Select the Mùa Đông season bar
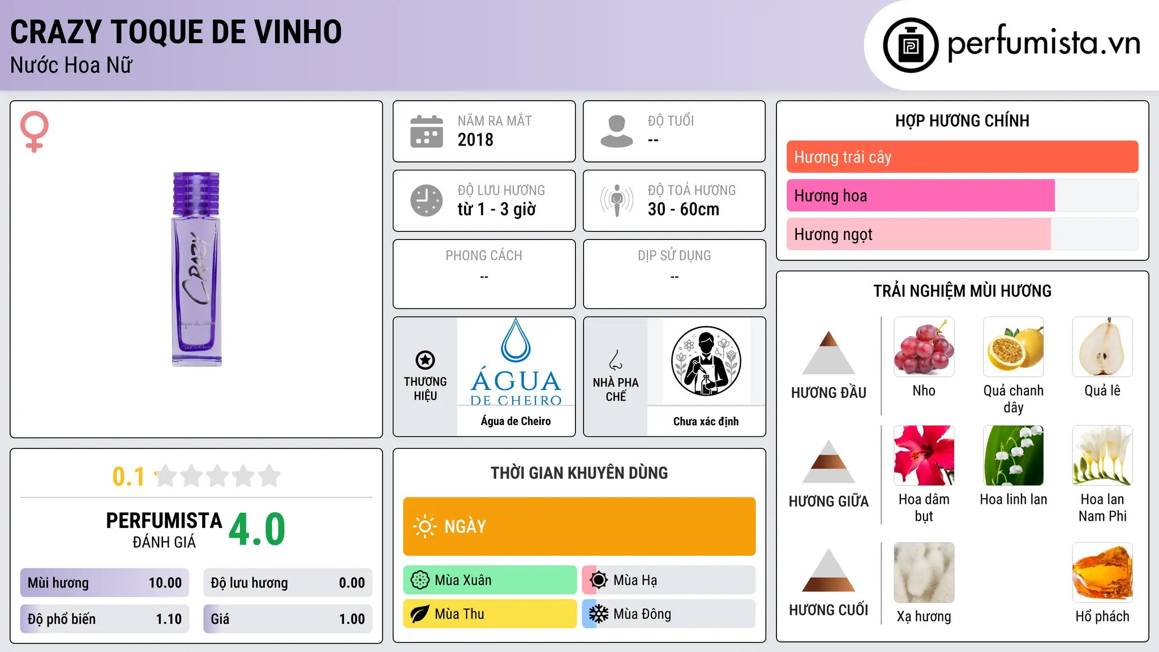Viewport: 1159px width, 652px height. [x=669, y=614]
